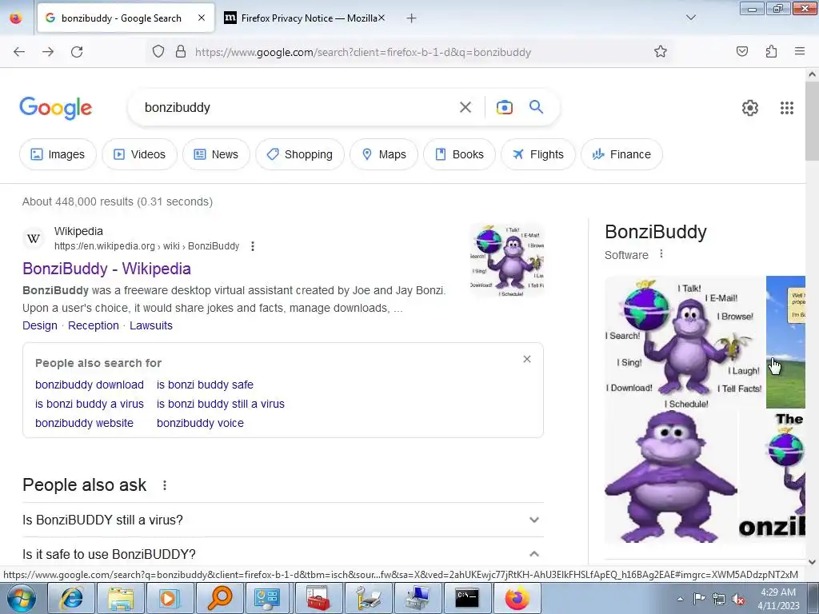
Task: Filter results by Finance
Action: click(621, 154)
